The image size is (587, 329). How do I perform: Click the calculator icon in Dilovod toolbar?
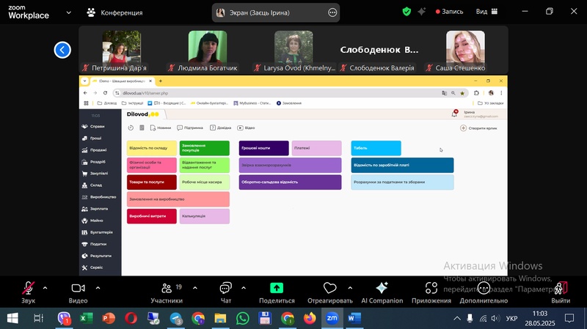coord(142,127)
